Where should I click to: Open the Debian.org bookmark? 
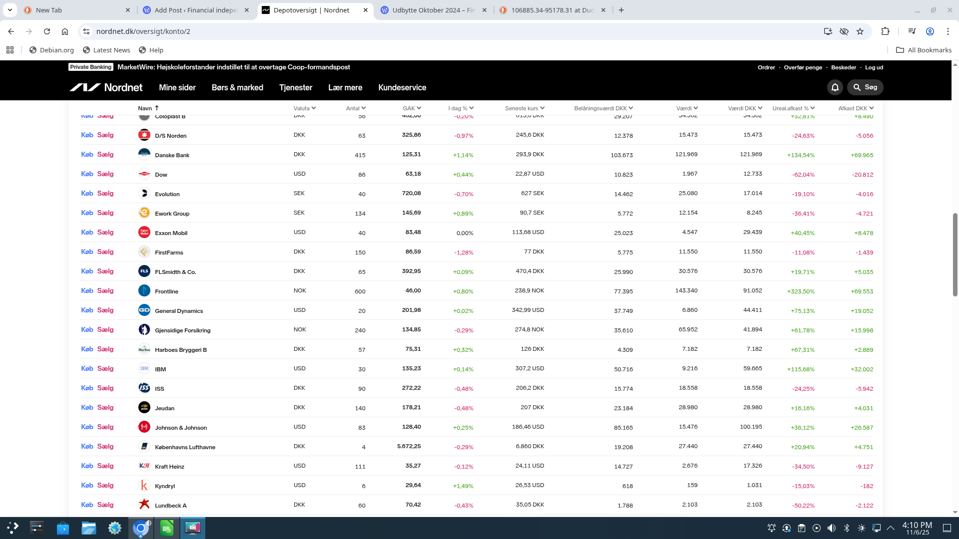51,50
